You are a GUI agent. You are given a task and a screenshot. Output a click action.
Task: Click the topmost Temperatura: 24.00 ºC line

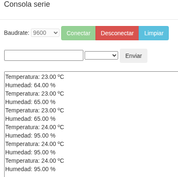click(x=35, y=127)
